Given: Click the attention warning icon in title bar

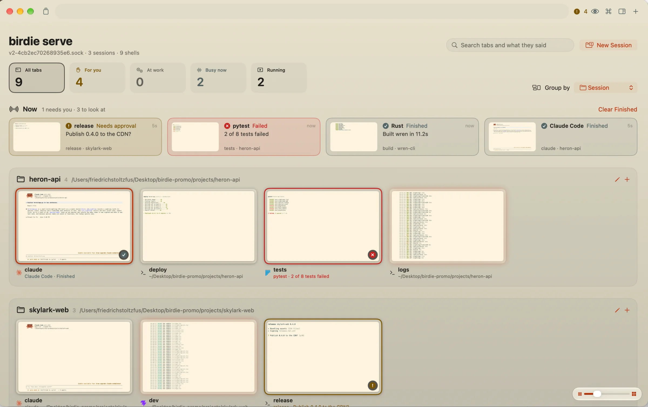Looking at the screenshot, I should (577, 12).
